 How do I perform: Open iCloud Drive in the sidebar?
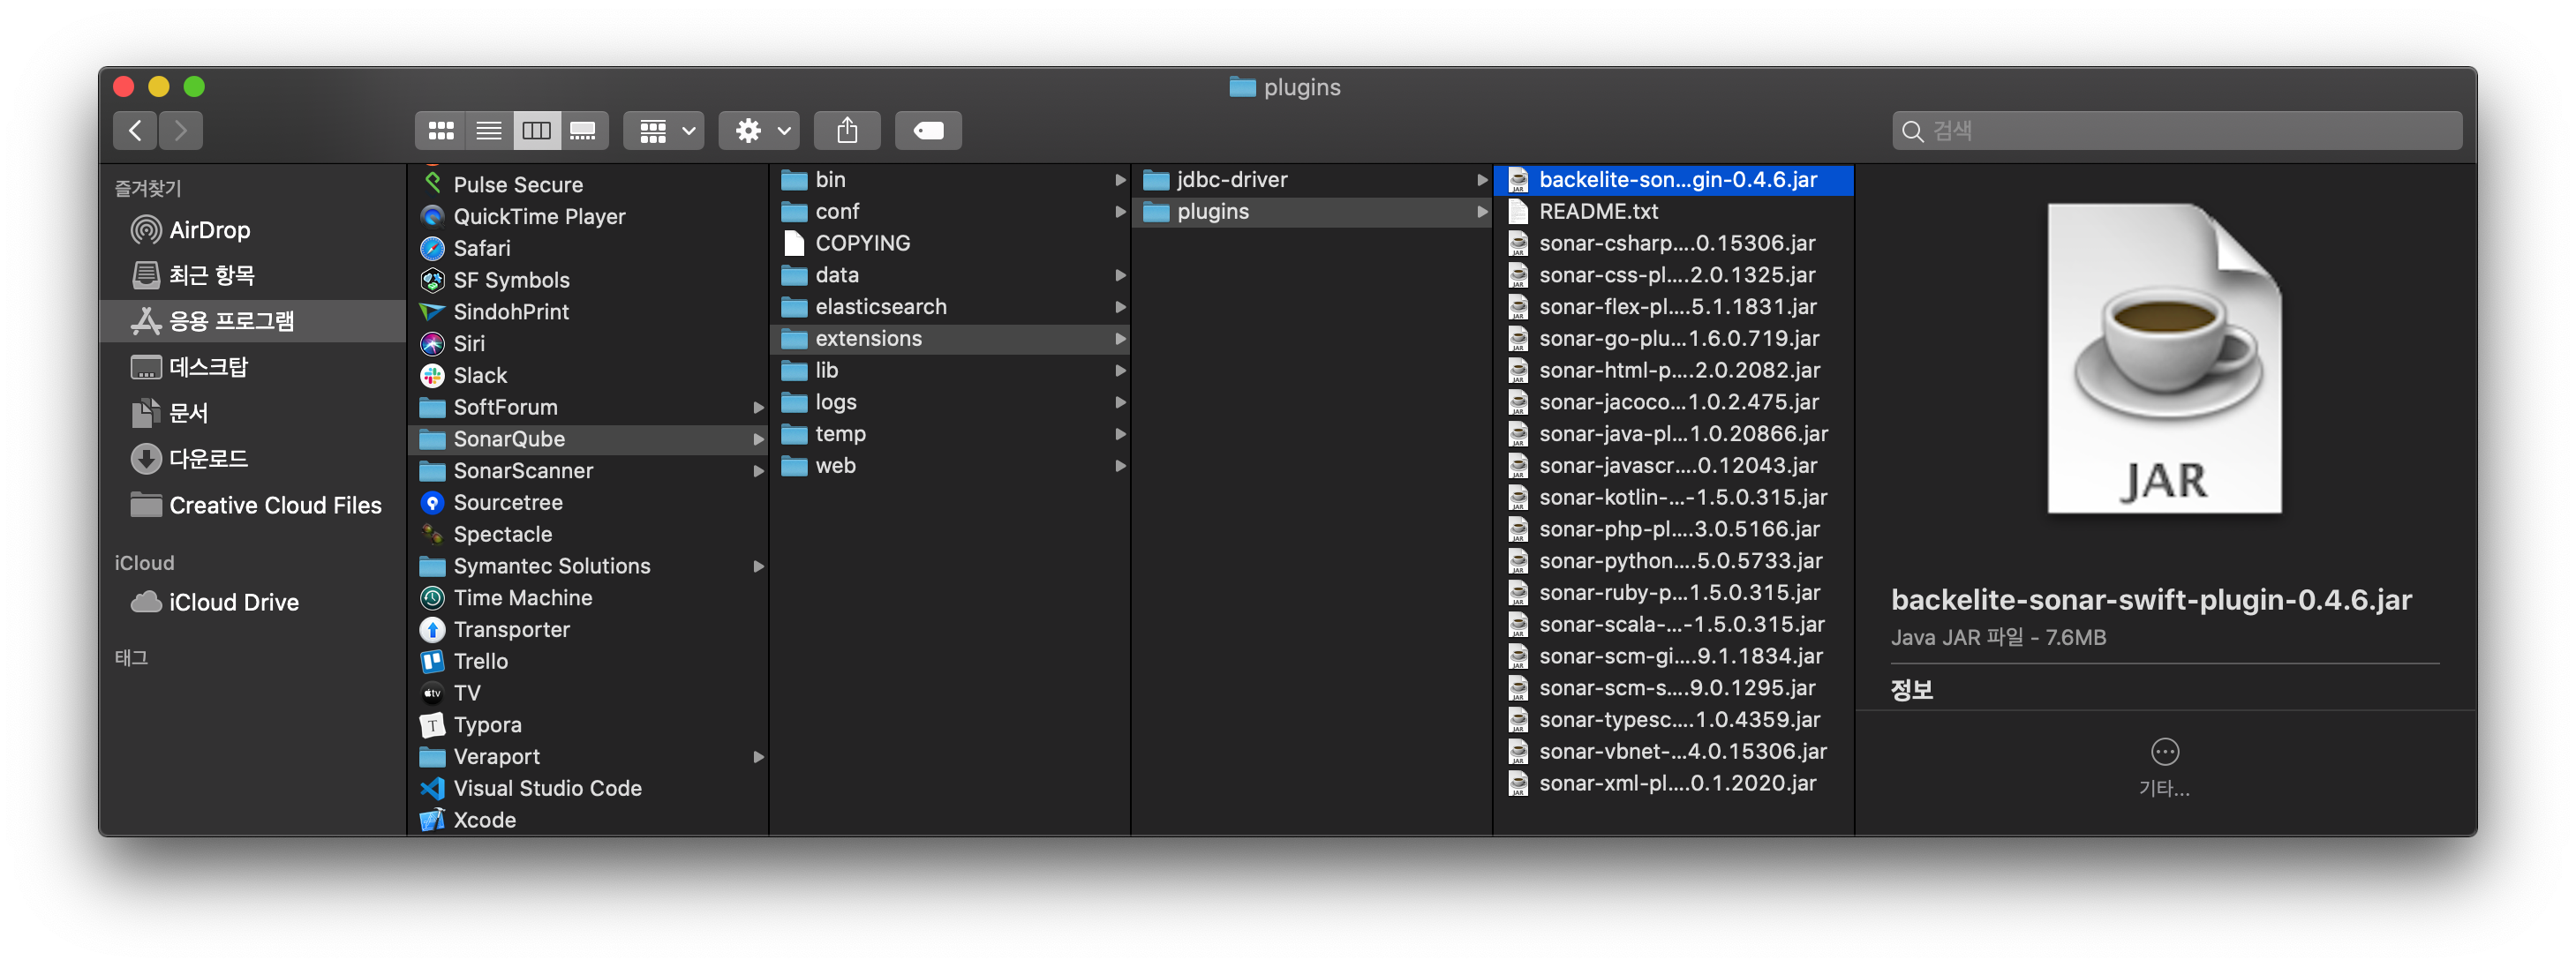233,603
